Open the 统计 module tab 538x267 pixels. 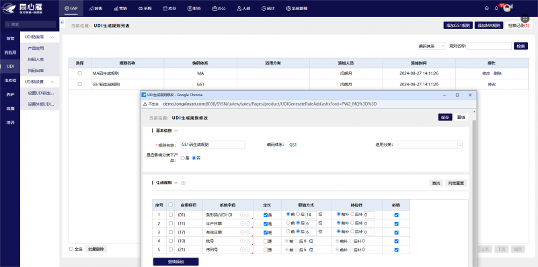click(x=268, y=8)
